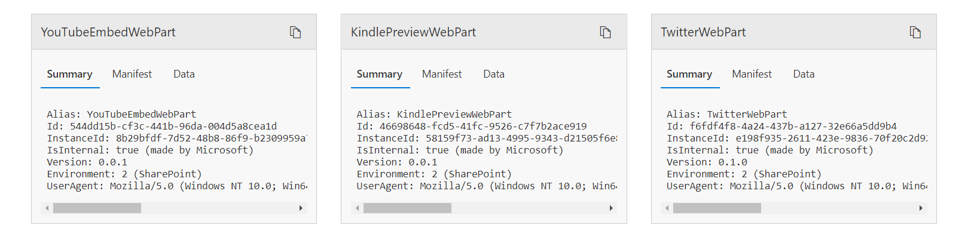The image size is (971, 240).
Task: Select Summary tab in KindlePreviewWebPart card
Action: pyautogui.click(x=379, y=74)
